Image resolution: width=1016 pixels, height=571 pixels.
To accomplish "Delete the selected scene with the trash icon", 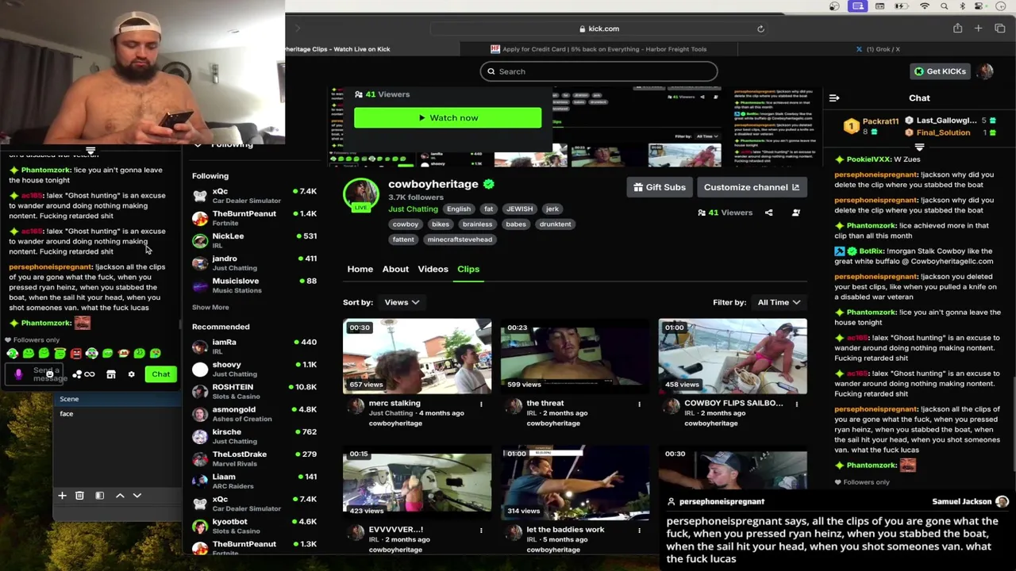I will coord(79,496).
